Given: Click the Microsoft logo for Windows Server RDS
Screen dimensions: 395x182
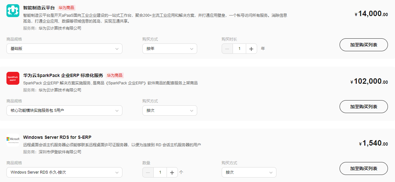Looking at the screenshot, I should click(x=13, y=140).
